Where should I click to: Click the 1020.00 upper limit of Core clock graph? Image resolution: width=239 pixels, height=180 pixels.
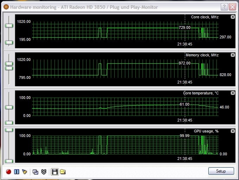point(24,21)
